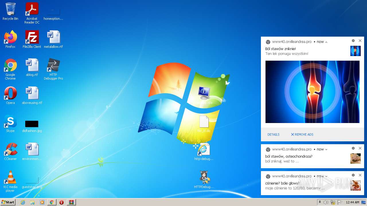
Task: Open the Action Center flag icon
Action: click(340, 202)
